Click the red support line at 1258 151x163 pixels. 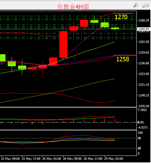[x=125, y=55]
